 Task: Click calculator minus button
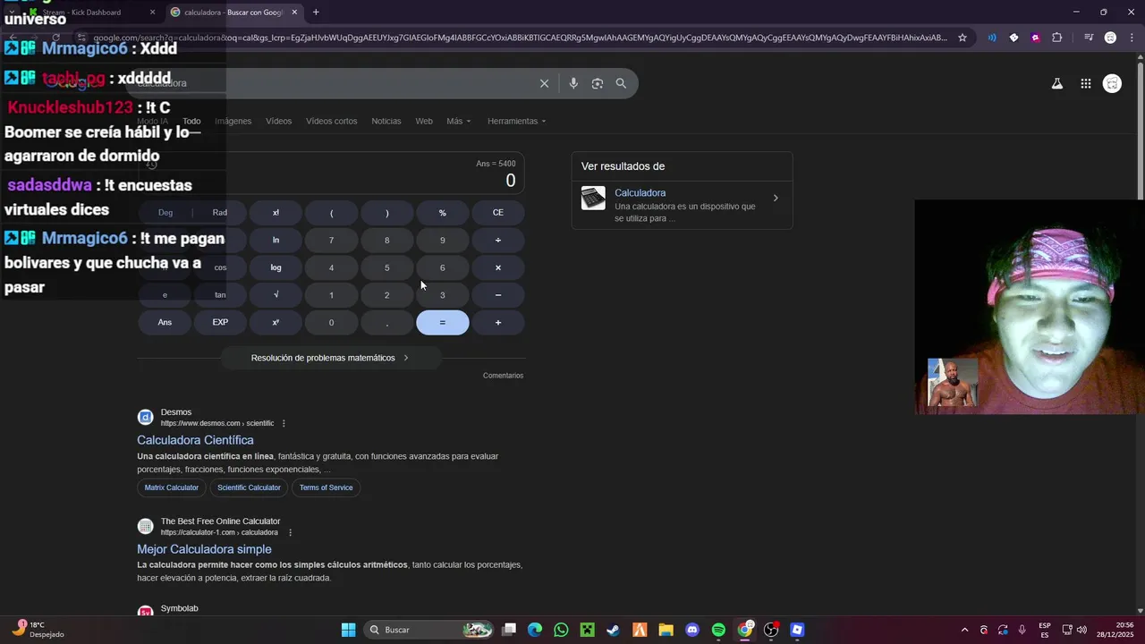[x=498, y=295]
